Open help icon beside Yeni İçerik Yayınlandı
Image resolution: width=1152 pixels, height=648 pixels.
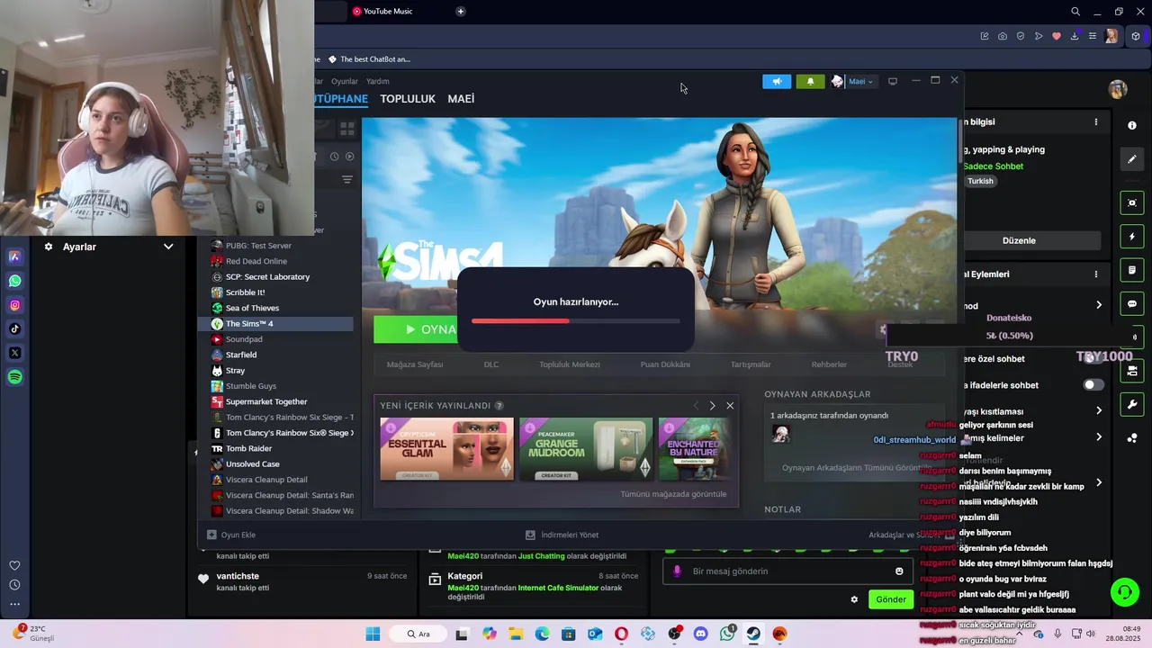click(499, 406)
